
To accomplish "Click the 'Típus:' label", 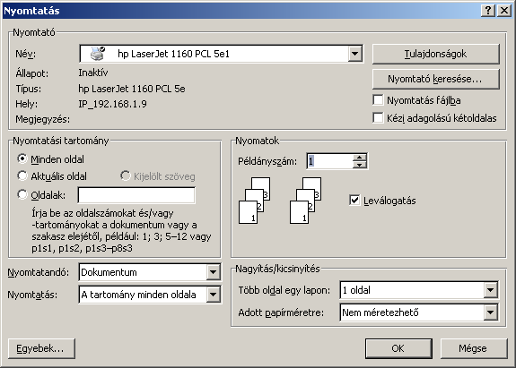I will 29,89.
